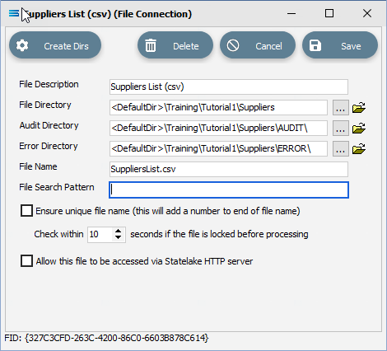Increase the lock check seconds value
The width and height of the screenshot is (387, 351).
[118, 232]
